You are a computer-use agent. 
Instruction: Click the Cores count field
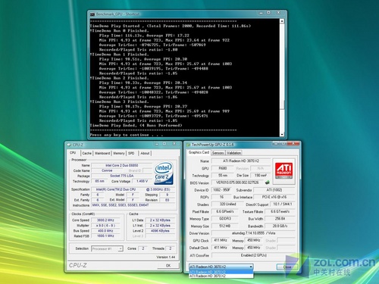click(x=143, y=248)
